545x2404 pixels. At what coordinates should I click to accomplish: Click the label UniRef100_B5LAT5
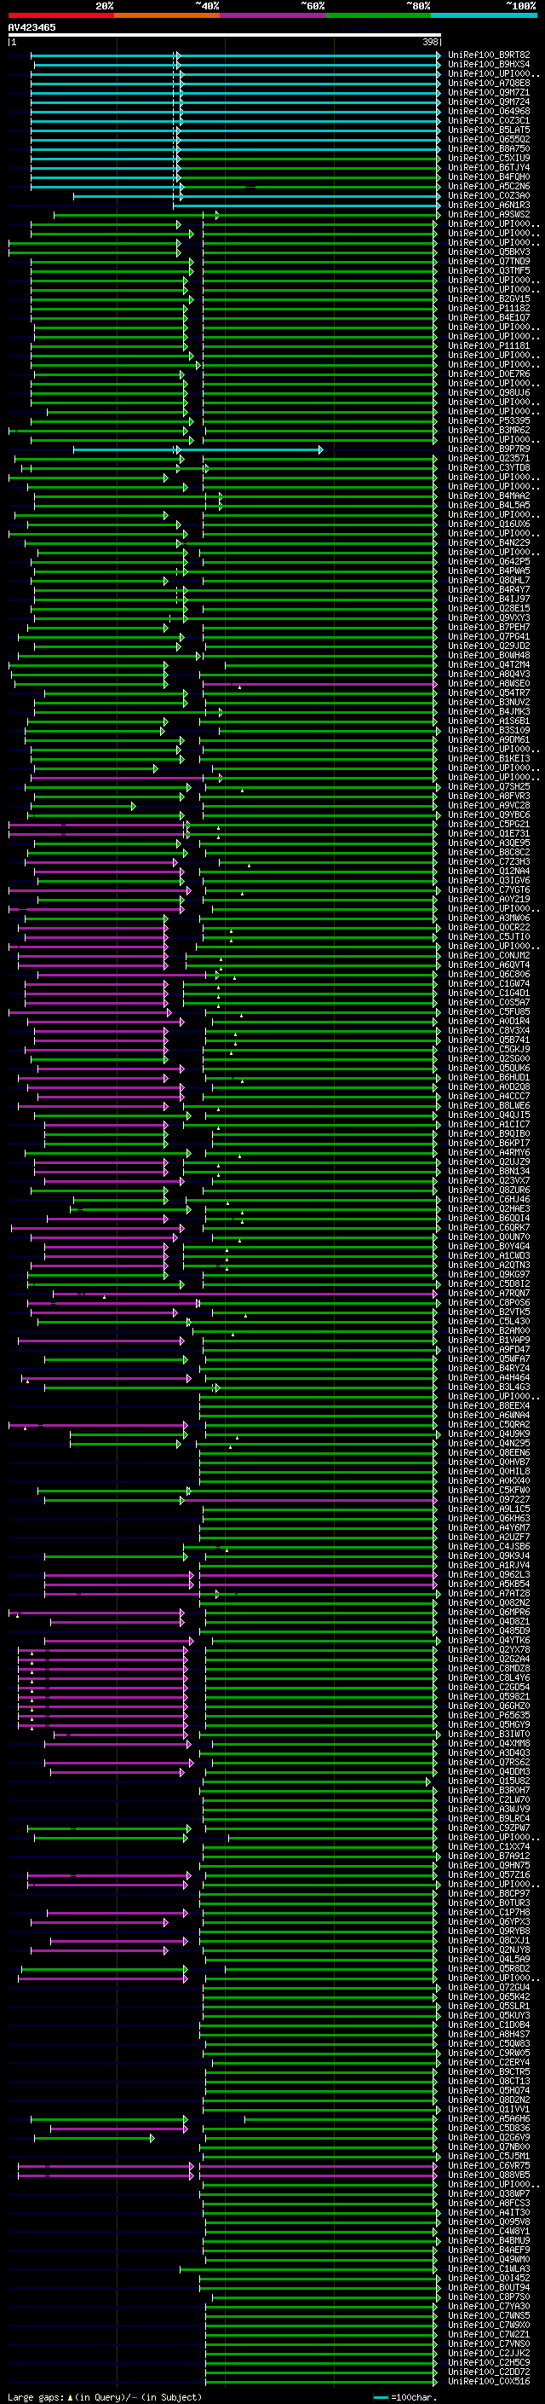(x=489, y=130)
